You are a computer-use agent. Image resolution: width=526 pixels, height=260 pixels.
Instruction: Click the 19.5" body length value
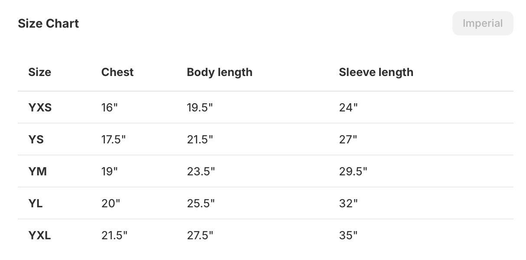(x=200, y=108)
